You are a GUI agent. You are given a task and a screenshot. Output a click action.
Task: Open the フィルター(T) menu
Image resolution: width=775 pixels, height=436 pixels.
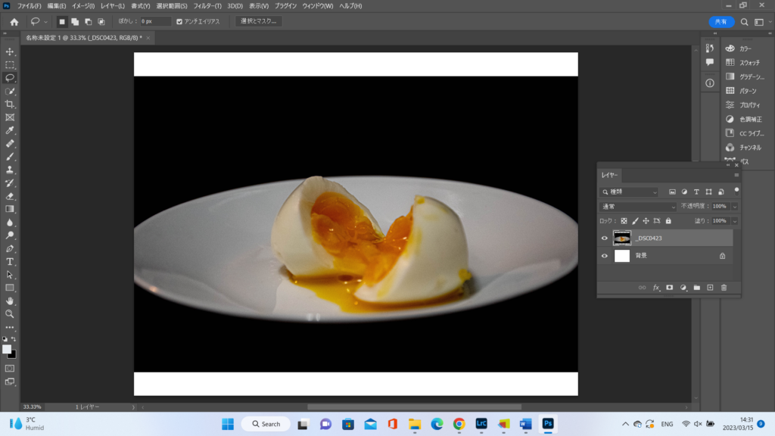(207, 6)
